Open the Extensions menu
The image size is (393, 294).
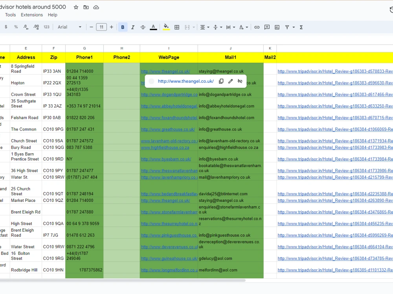(32, 15)
